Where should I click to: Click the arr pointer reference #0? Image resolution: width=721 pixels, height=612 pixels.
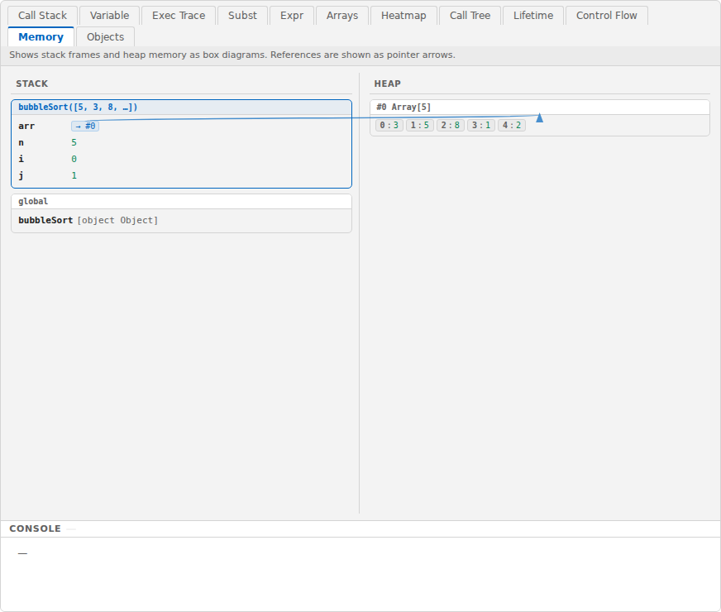coord(85,126)
